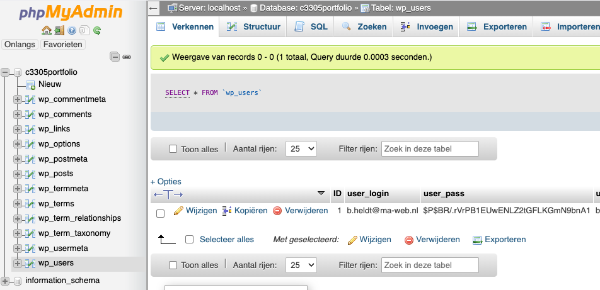Sort by the user_pass column header
Image resolution: width=600 pixels, height=290 pixels.
click(444, 194)
